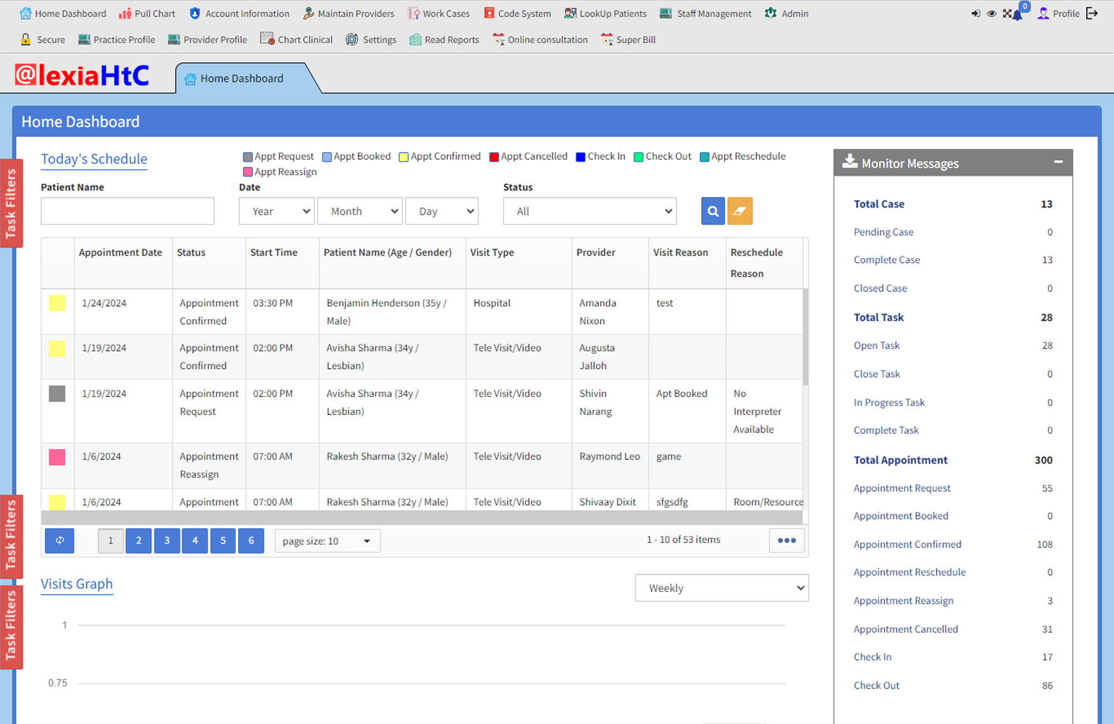Open Read Reports
This screenshot has height=724, width=1114.
coord(444,40)
